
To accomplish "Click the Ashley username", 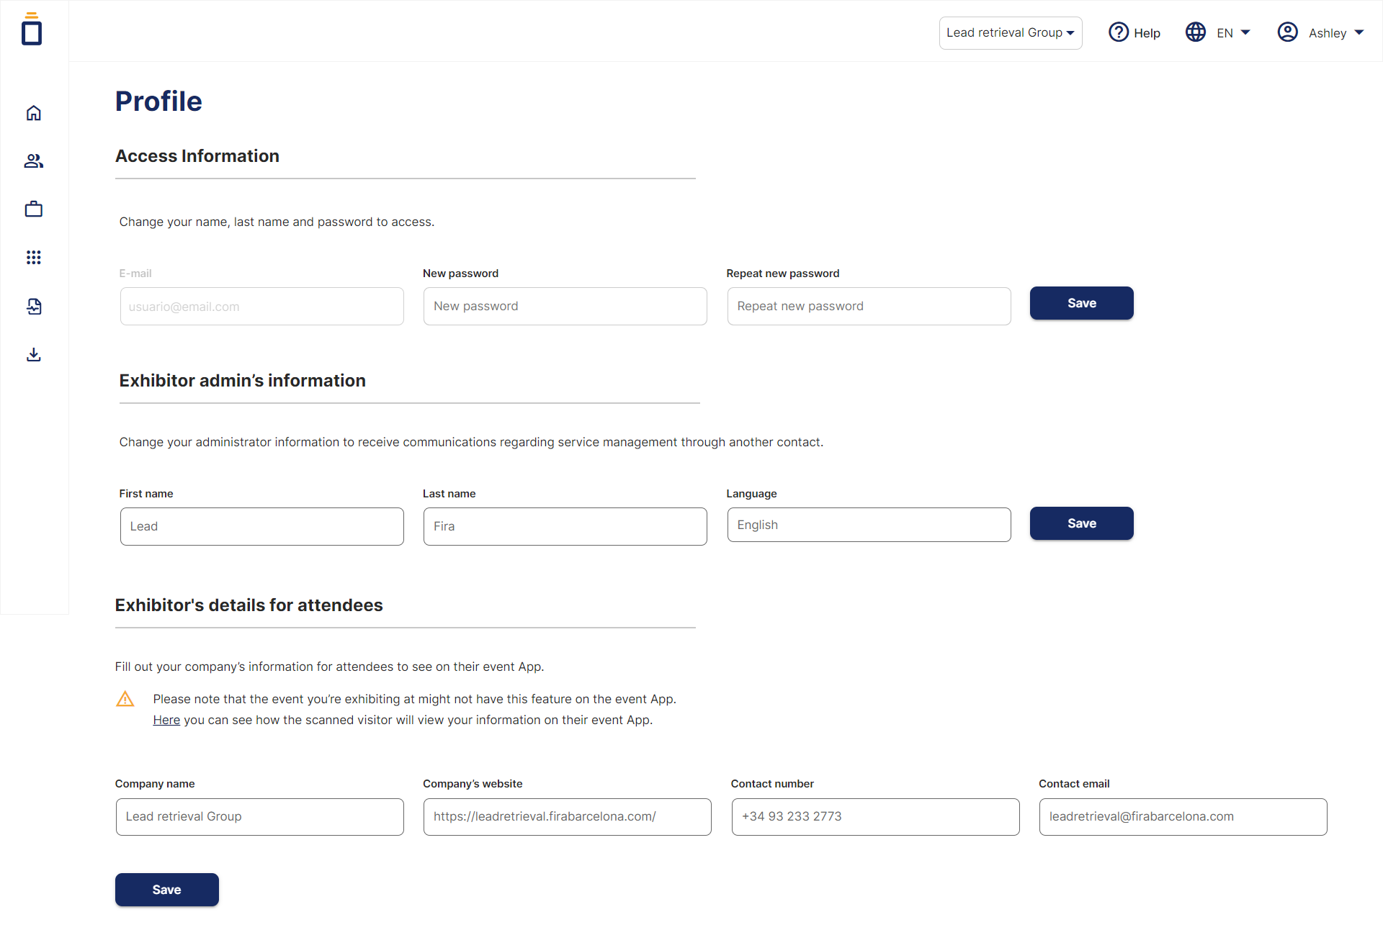I will (x=1328, y=33).
